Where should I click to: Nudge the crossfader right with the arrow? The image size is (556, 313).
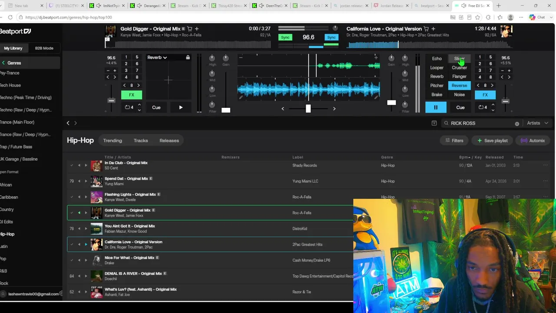pos(334,109)
